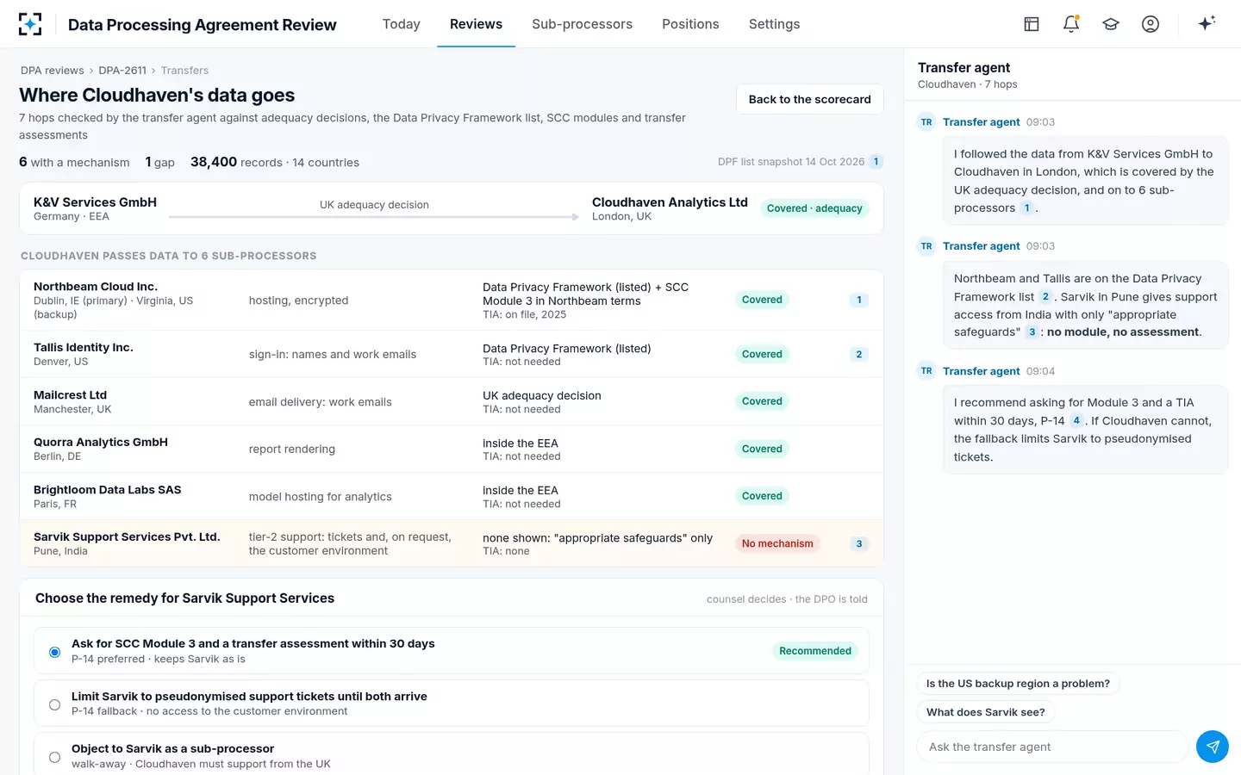Open the Quorra Analytics GmbH row
The width and height of the screenshot is (1241, 775).
(452, 449)
